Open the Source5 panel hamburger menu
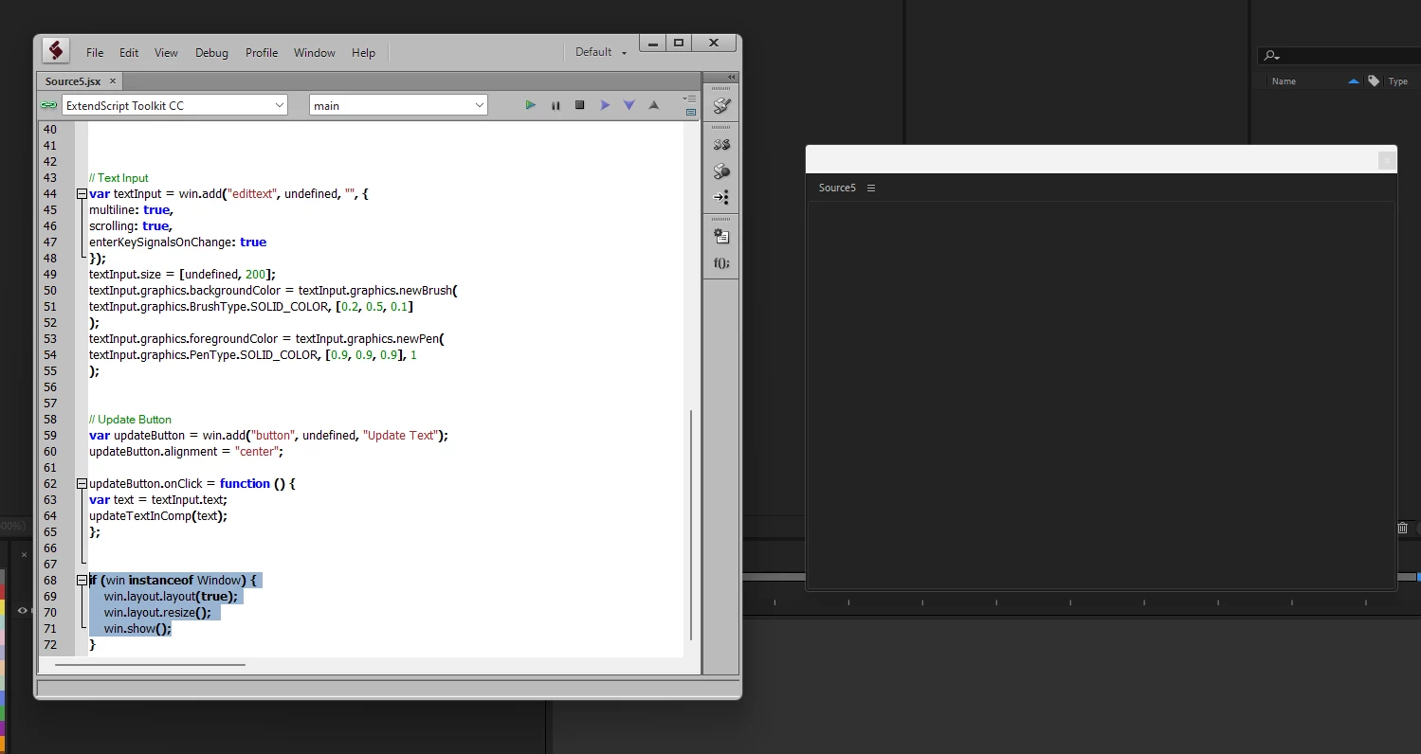 (x=871, y=188)
